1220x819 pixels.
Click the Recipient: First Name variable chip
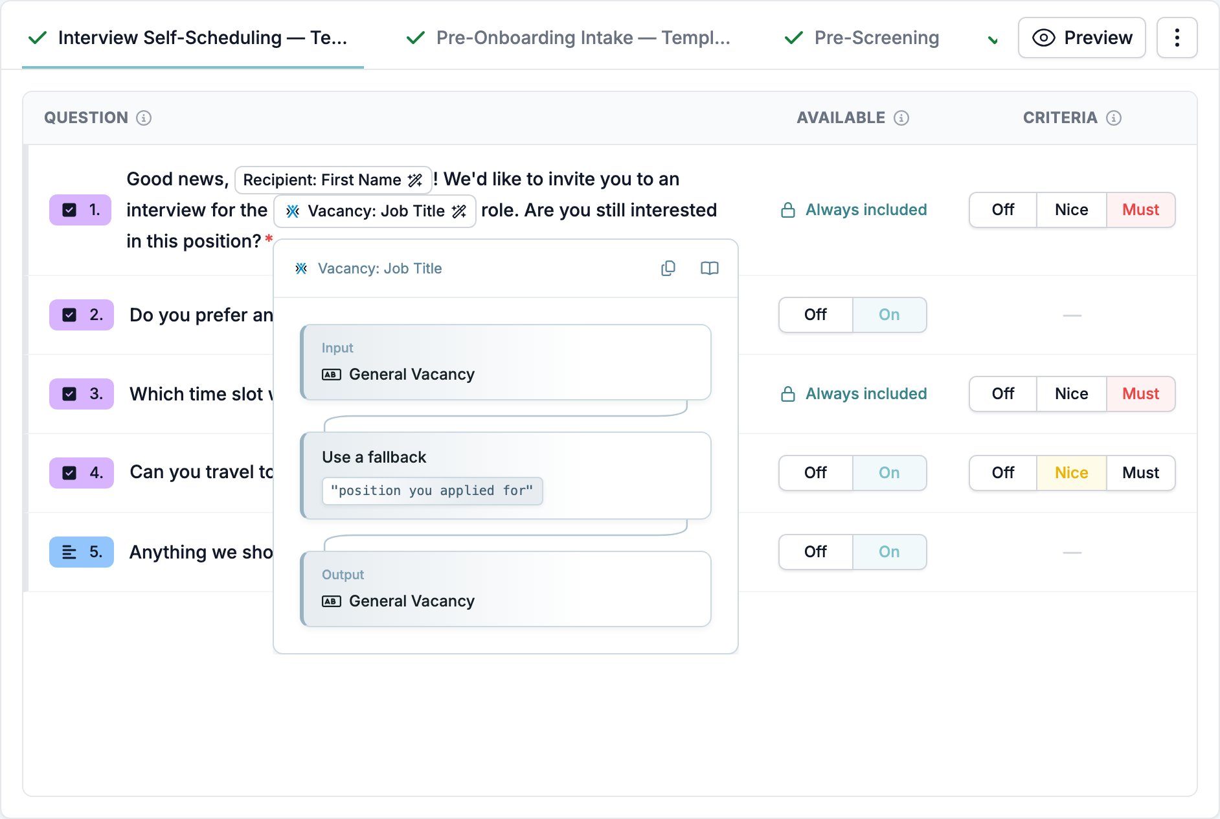coord(333,179)
